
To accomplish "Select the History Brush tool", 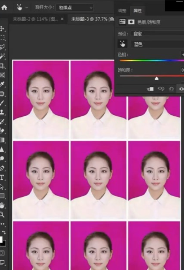I will tap(2, 121).
